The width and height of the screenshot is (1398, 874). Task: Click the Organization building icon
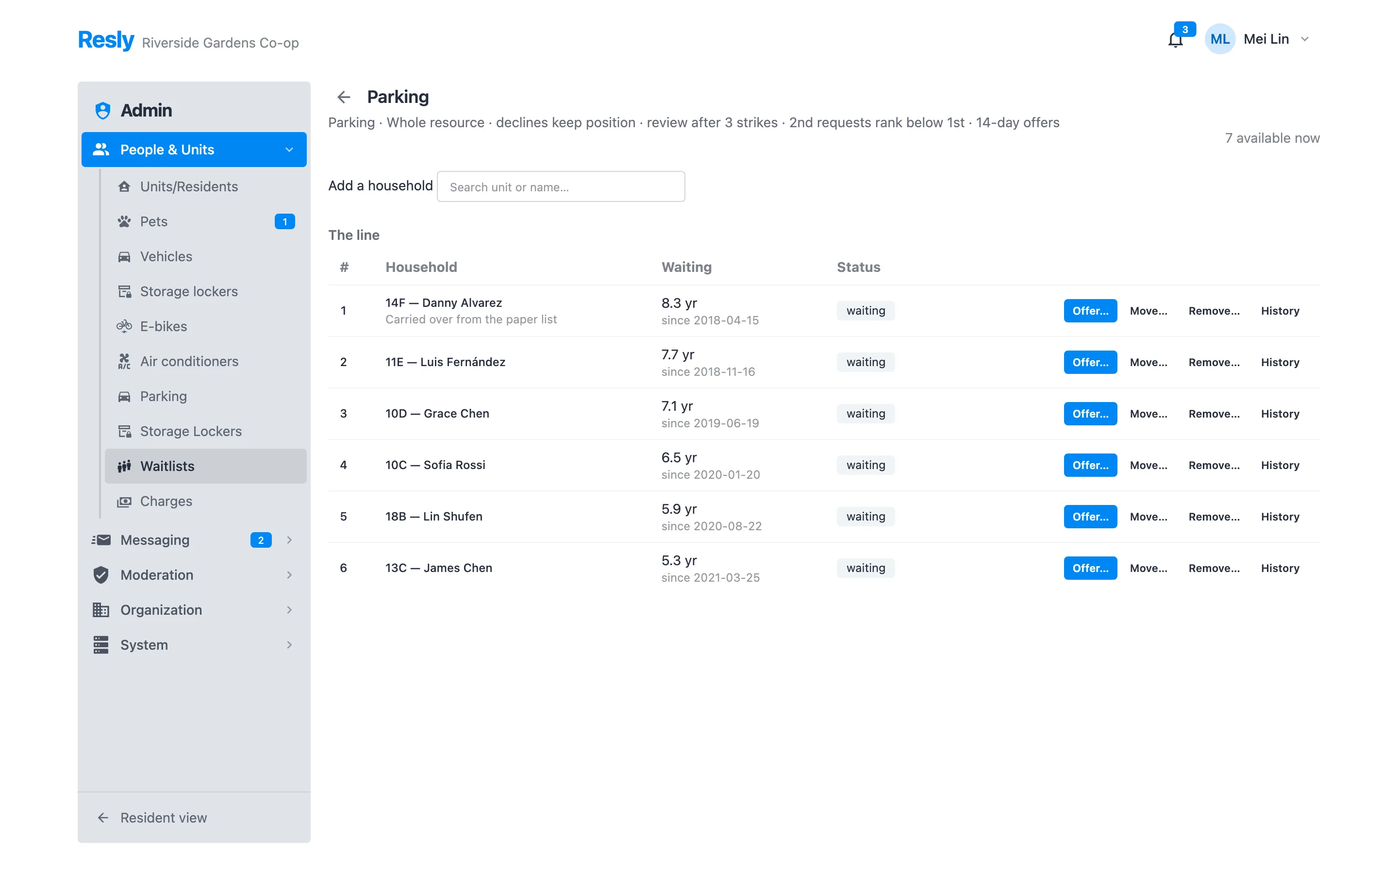pyautogui.click(x=101, y=610)
